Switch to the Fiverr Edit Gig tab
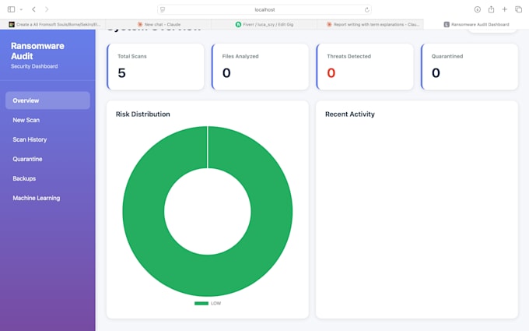Viewport: 529px width, 331px height. (264, 24)
